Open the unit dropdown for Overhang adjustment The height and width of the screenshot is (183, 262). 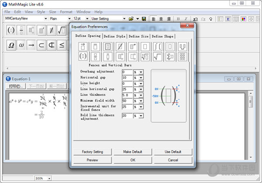[141, 72]
